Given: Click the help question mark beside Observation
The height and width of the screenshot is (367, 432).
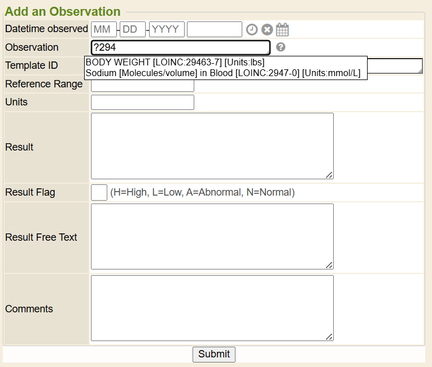Looking at the screenshot, I should pyautogui.click(x=281, y=47).
